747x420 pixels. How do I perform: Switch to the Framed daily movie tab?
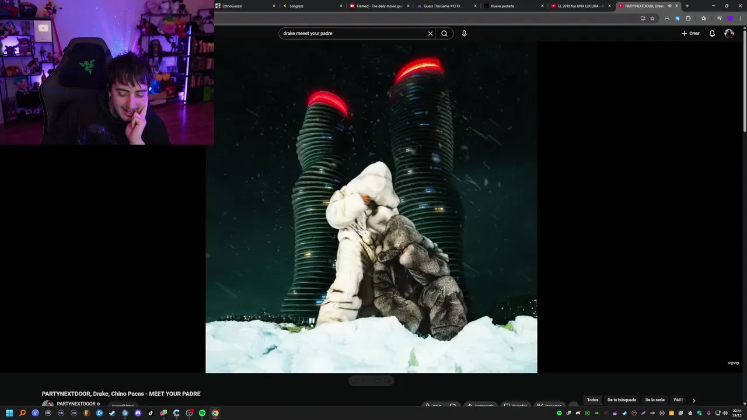(379, 6)
